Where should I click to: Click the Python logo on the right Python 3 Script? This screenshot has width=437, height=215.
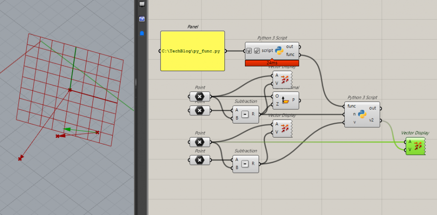pyautogui.click(x=362, y=115)
